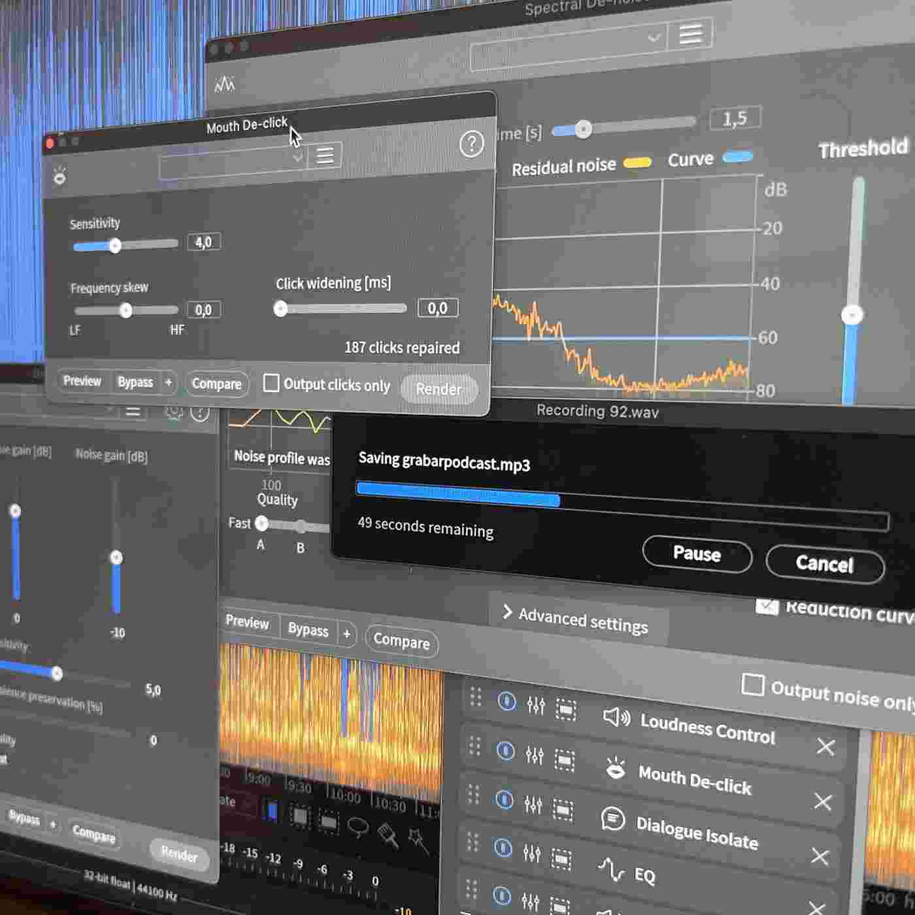Cancel the file saving process

click(x=824, y=564)
